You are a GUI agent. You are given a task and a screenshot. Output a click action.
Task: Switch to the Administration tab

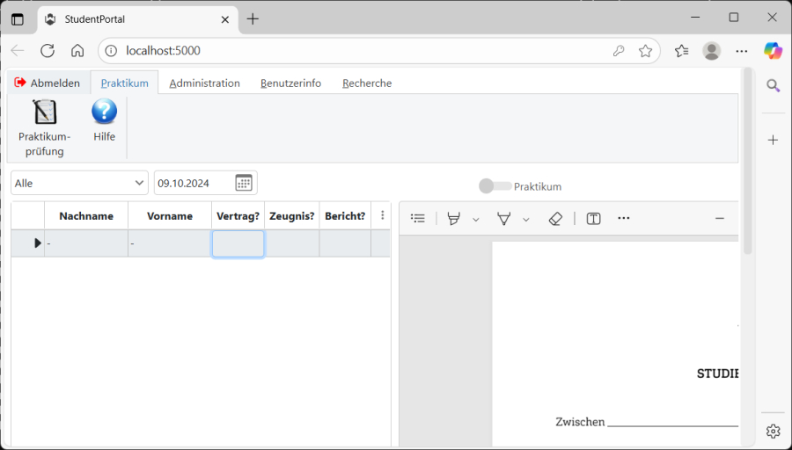point(204,83)
